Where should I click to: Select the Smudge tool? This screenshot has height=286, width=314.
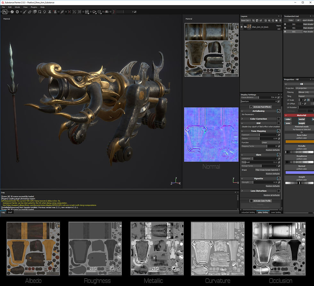tap(45, 12)
